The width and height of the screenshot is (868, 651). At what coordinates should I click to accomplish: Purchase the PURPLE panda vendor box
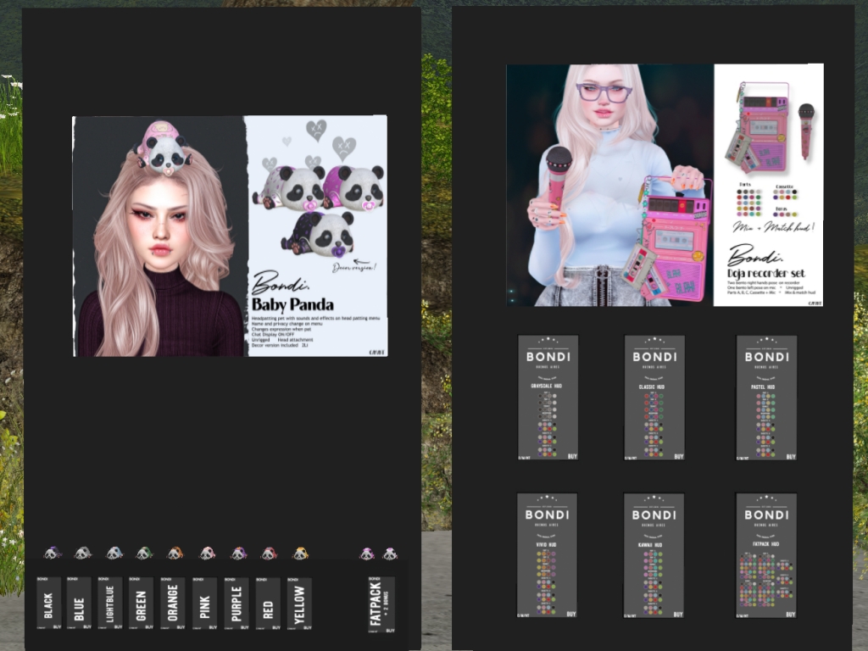pos(236,603)
